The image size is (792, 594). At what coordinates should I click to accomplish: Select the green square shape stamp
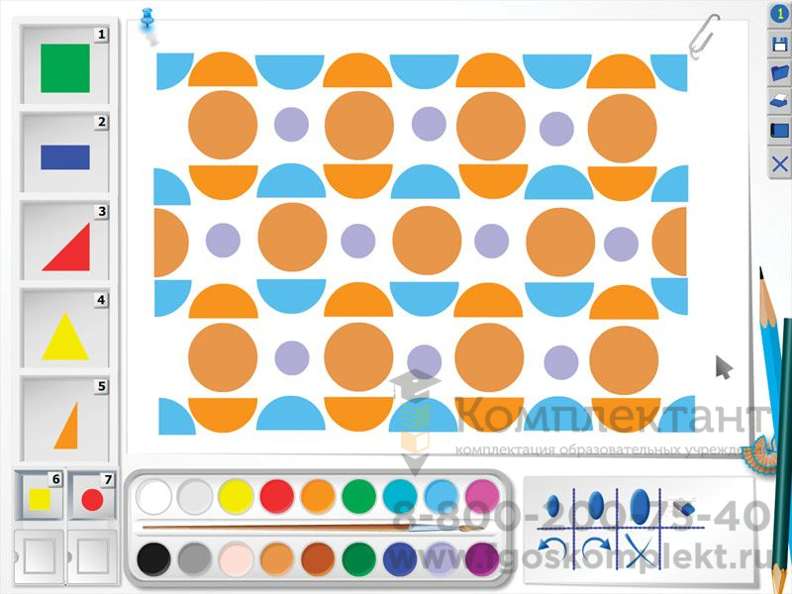[x=65, y=68]
